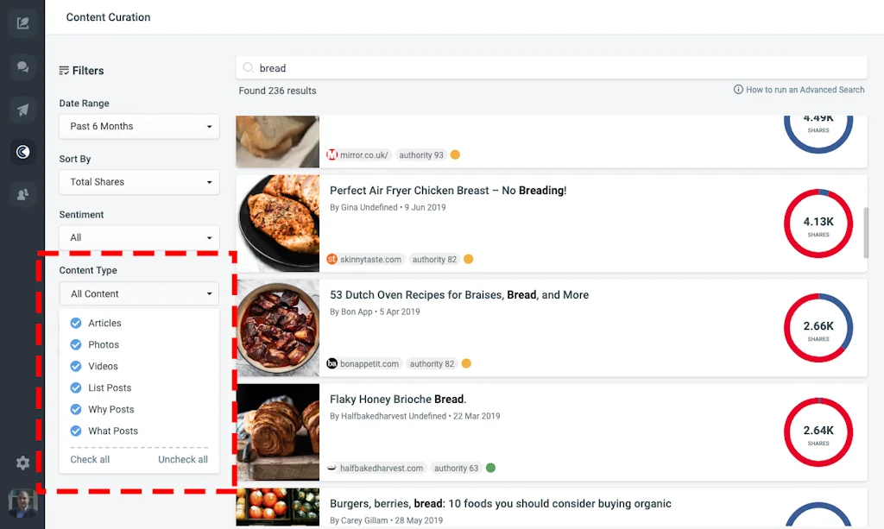Open the paper plane publishing icon
The width and height of the screenshot is (884, 529).
(22, 110)
